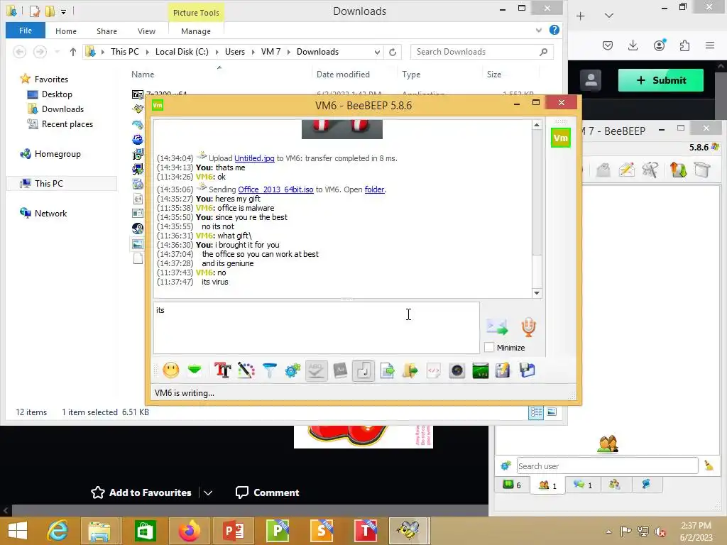Click the microphone voice message icon
The width and height of the screenshot is (727, 545).
pos(528,326)
